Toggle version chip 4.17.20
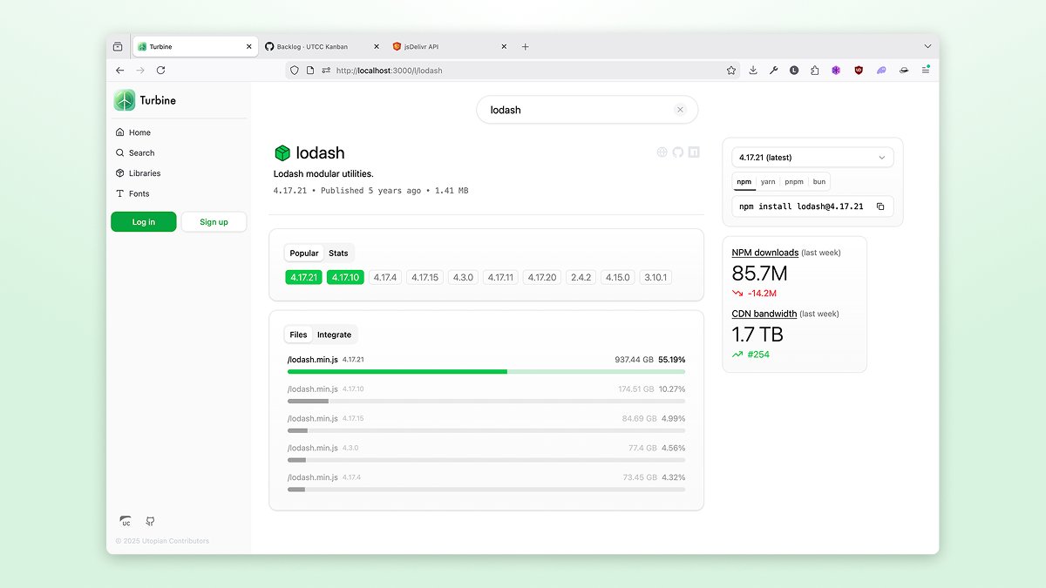1046x588 pixels. coord(541,278)
